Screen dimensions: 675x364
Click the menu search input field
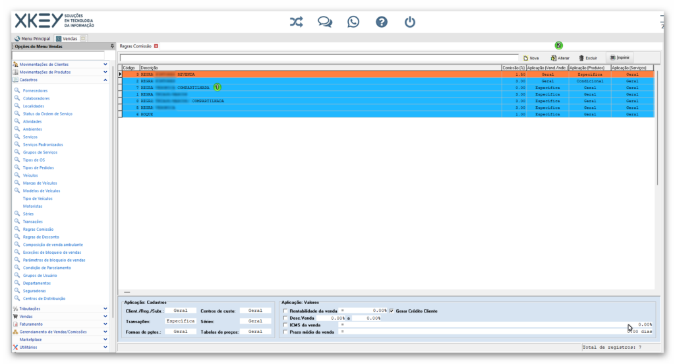(58, 55)
